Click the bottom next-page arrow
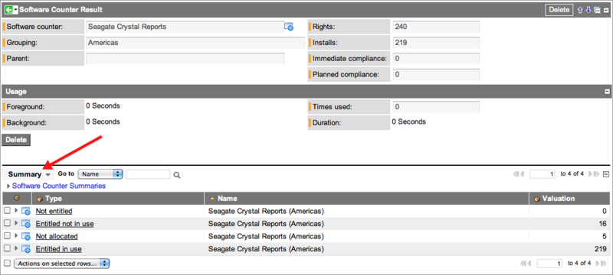 coord(597,264)
